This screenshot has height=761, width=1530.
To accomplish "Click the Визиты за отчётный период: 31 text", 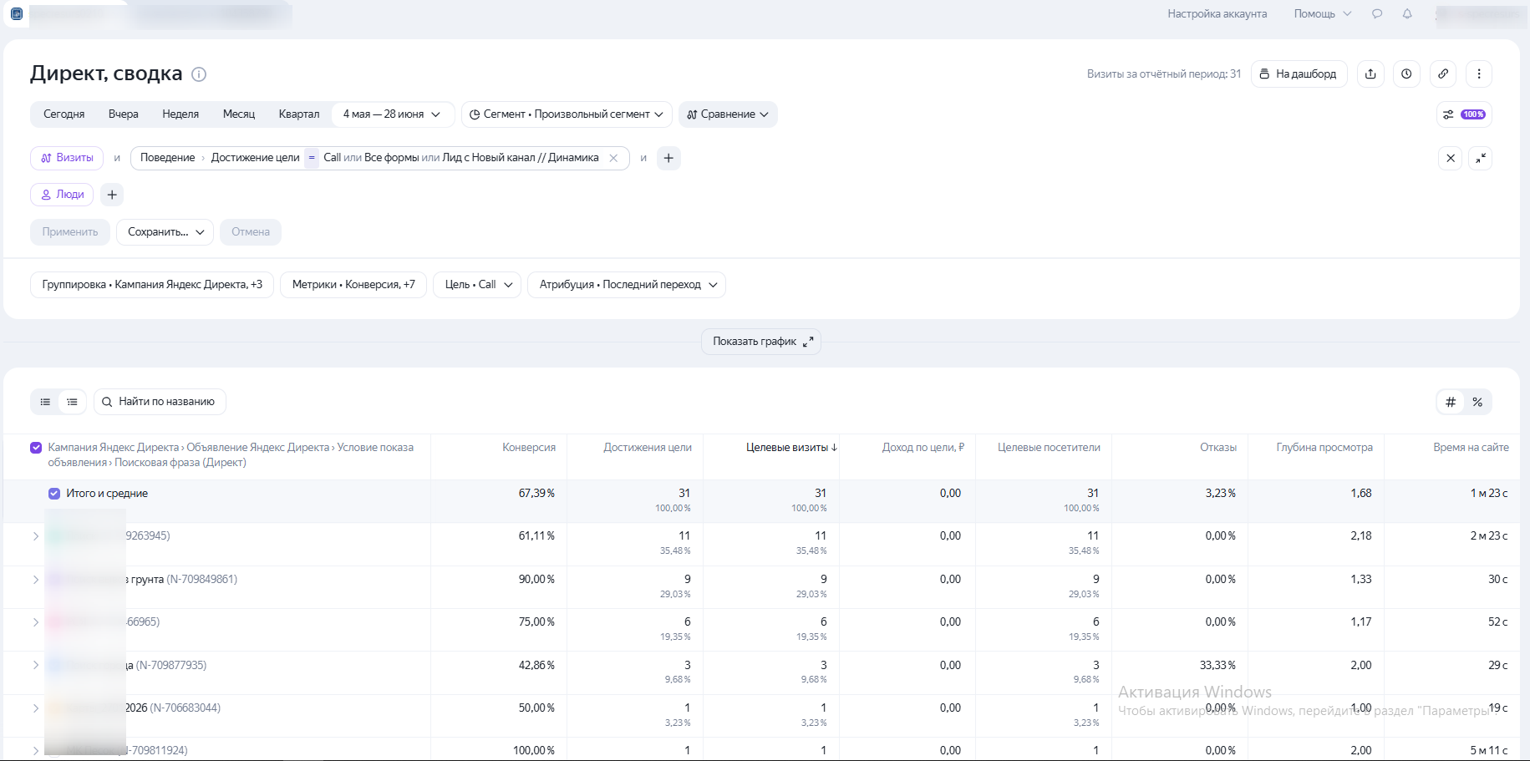I will tap(1164, 74).
